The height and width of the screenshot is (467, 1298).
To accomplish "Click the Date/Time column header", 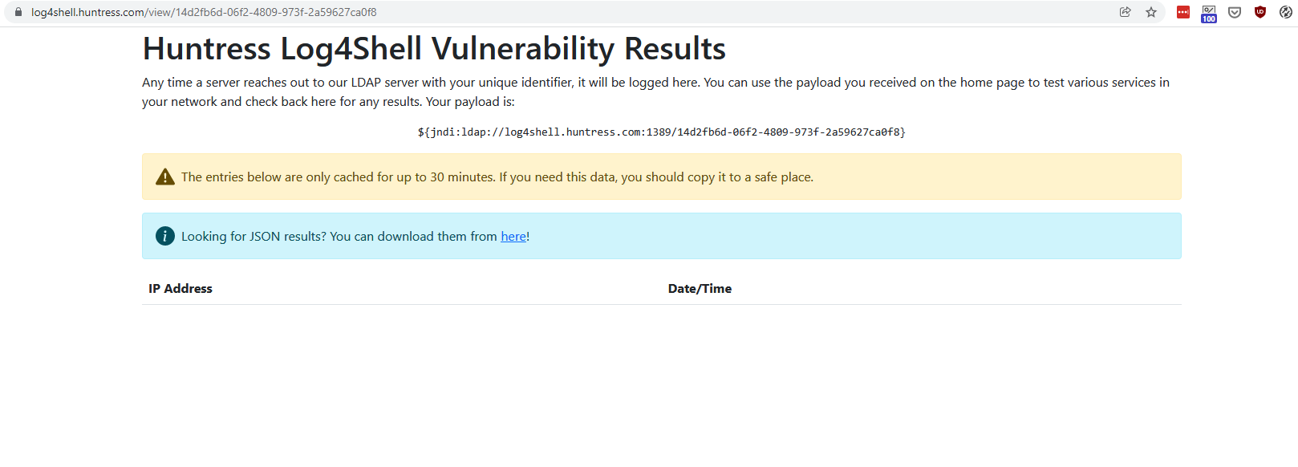I will click(700, 289).
